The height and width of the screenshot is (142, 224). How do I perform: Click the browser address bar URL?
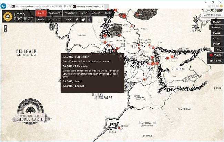[39, 6]
